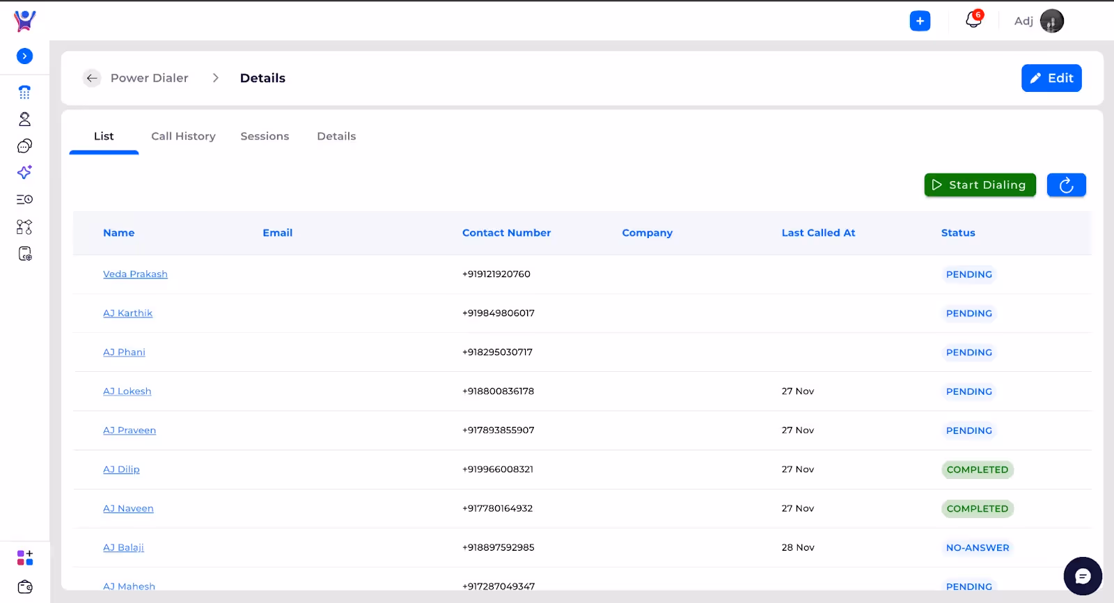The height and width of the screenshot is (603, 1114).
Task: Click the Status column header
Action: (x=958, y=233)
